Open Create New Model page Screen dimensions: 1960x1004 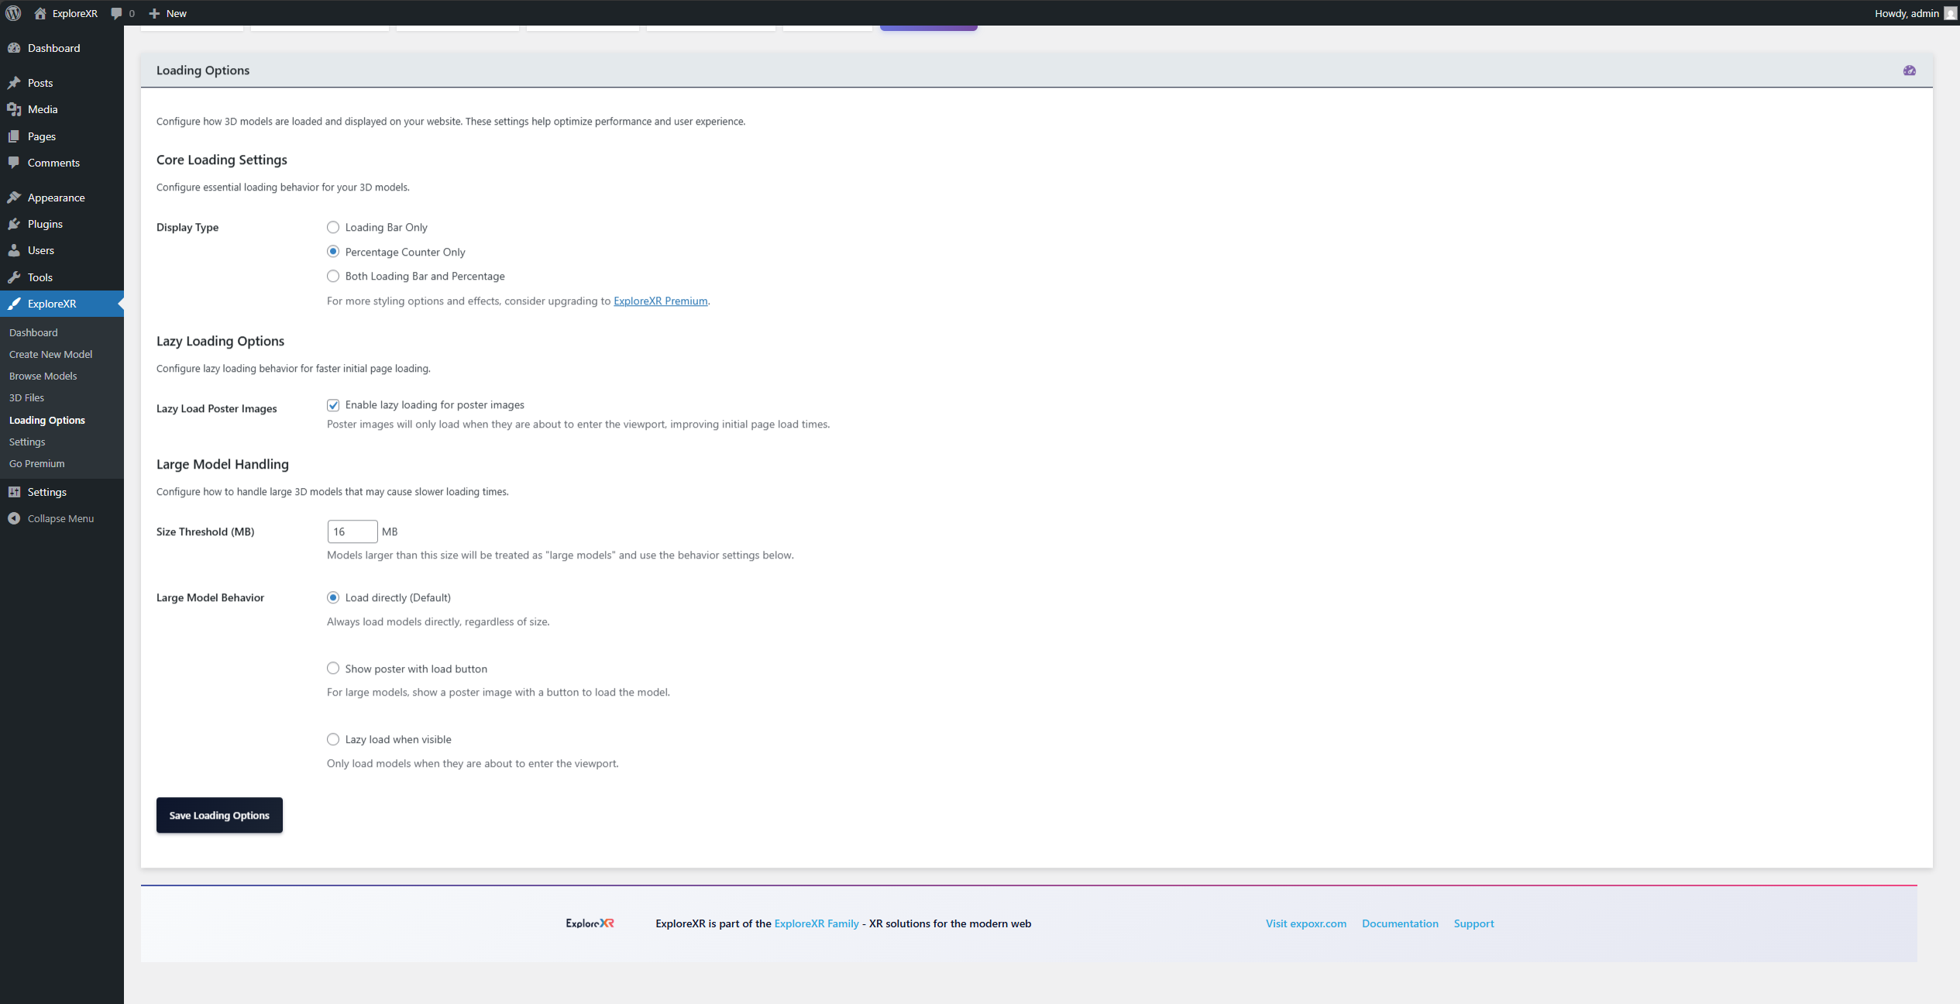(50, 354)
